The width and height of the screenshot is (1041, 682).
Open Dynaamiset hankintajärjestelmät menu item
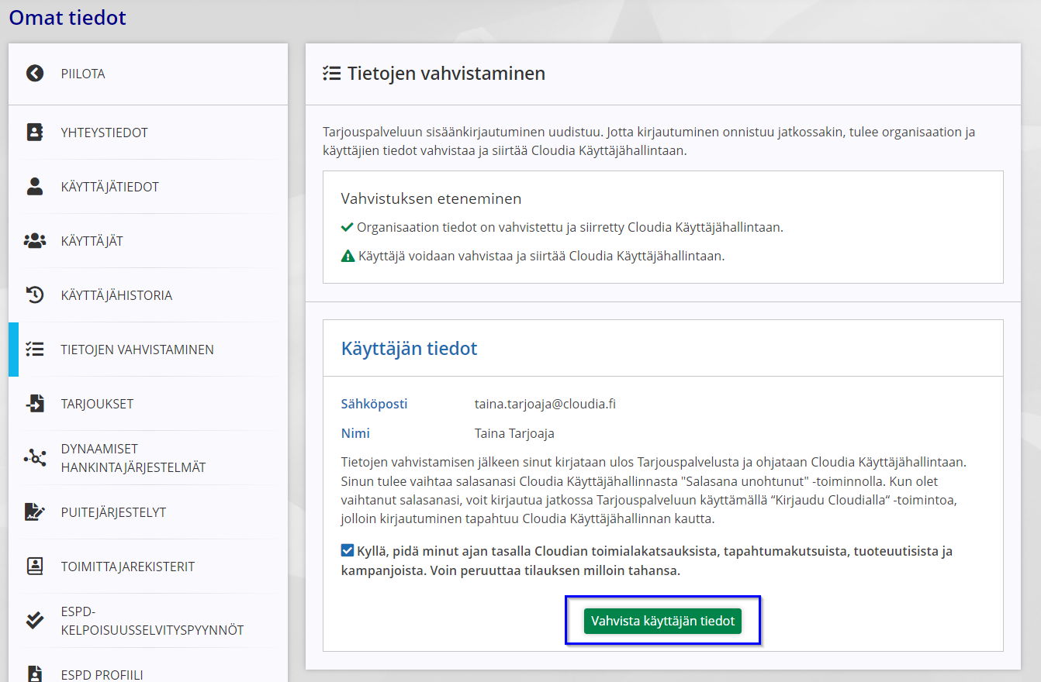click(148, 458)
